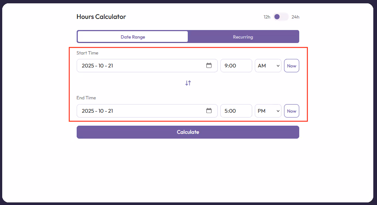Click the End Time label
The width and height of the screenshot is (377, 205).
pyautogui.click(x=86, y=98)
